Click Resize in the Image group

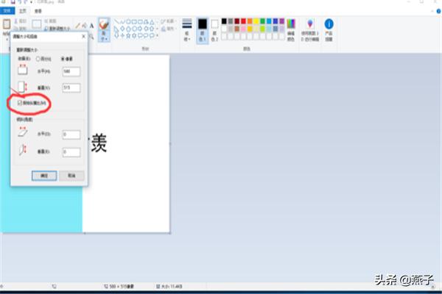(57, 29)
